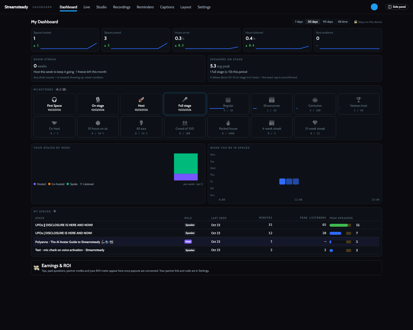Sort by the LAST SEEN column header
The image size is (413, 330).
[x=219, y=218]
